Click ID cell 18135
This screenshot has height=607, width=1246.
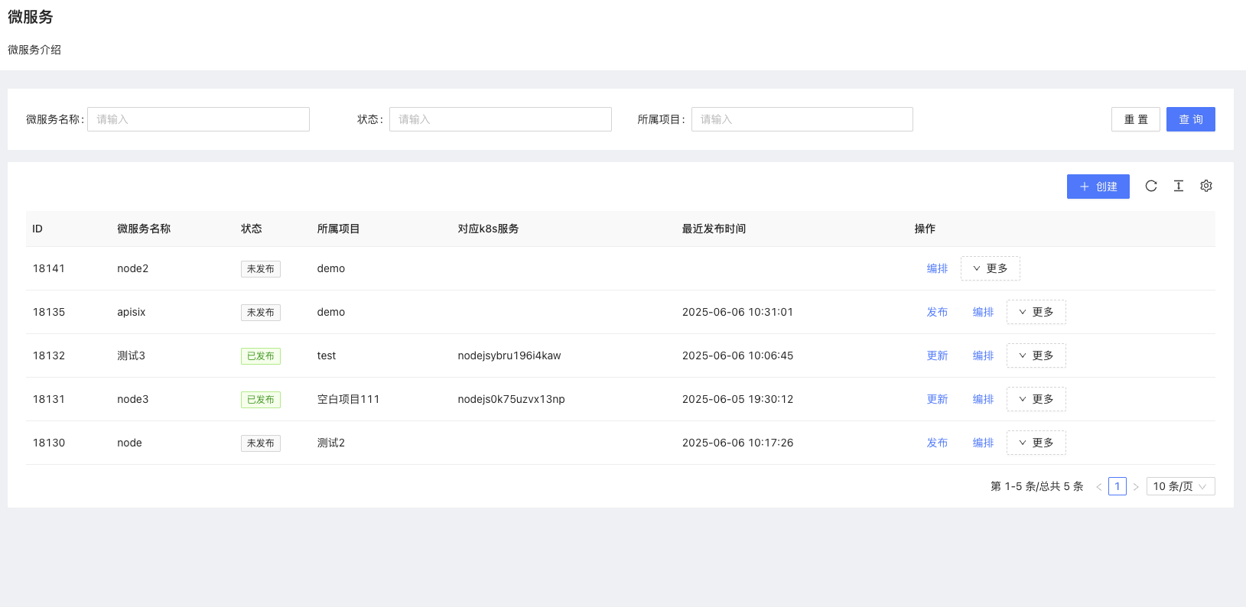tap(49, 312)
